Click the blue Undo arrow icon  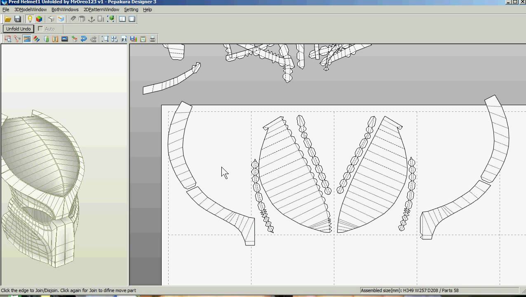pyautogui.click(x=84, y=39)
